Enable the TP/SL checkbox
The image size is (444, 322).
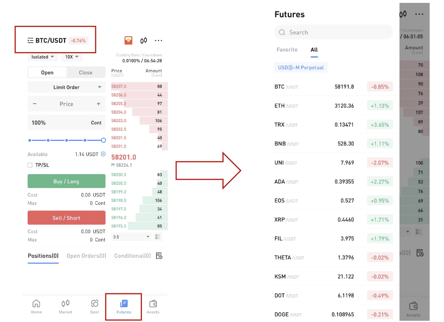pyautogui.click(x=30, y=165)
